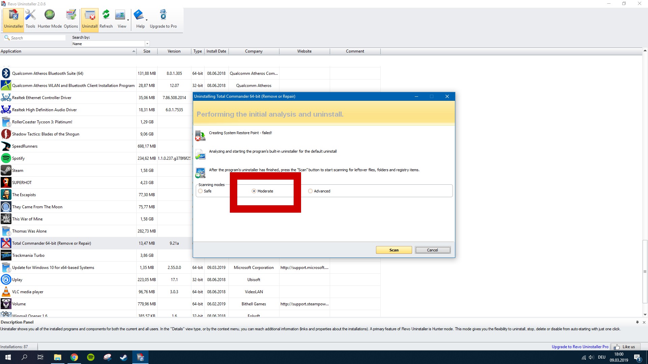The image size is (648, 364).
Task: Expand the Help dropdown arrow
Action: pyautogui.click(x=146, y=20)
